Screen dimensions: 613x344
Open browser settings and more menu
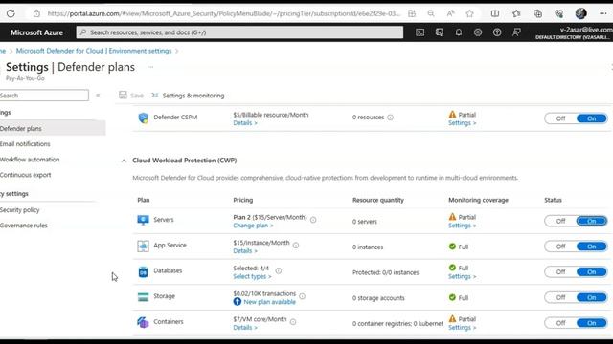pyautogui.click(x=602, y=13)
